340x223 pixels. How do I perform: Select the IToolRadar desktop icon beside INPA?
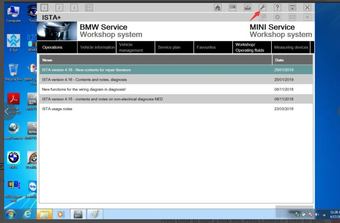pos(32,160)
